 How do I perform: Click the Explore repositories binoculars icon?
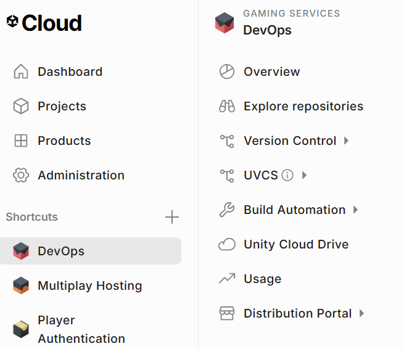227,106
